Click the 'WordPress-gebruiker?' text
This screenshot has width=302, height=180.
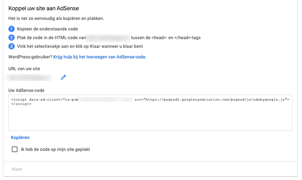(30, 57)
